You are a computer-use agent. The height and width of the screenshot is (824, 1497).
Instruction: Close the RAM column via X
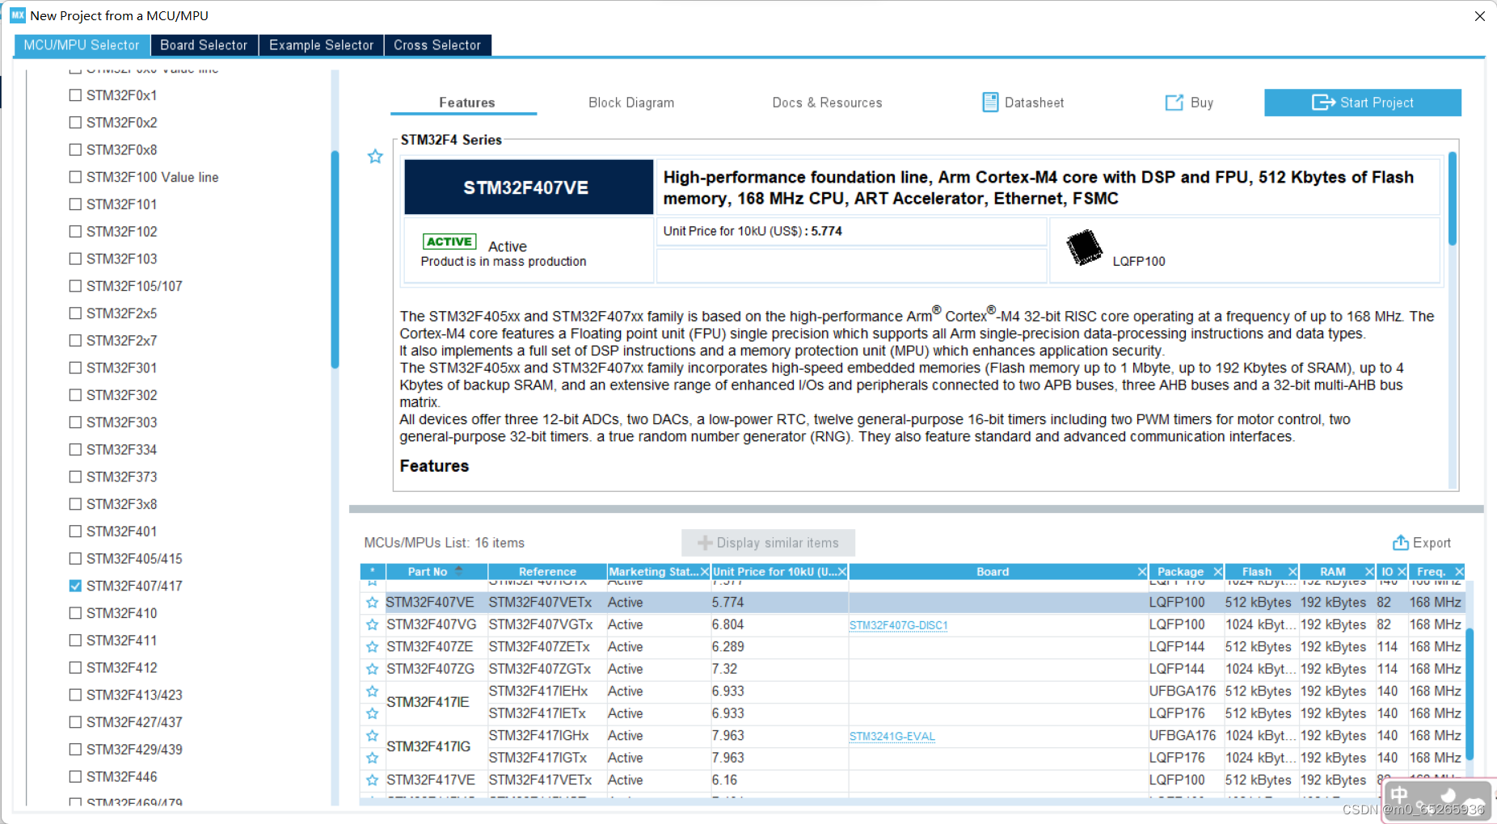1369,572
